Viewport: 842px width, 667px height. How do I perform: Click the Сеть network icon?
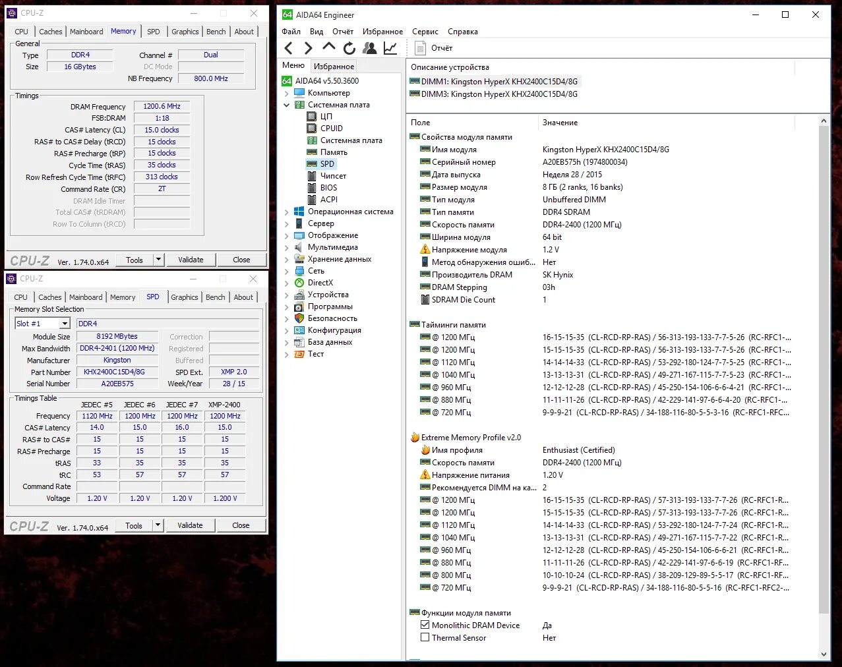(299, 271)
